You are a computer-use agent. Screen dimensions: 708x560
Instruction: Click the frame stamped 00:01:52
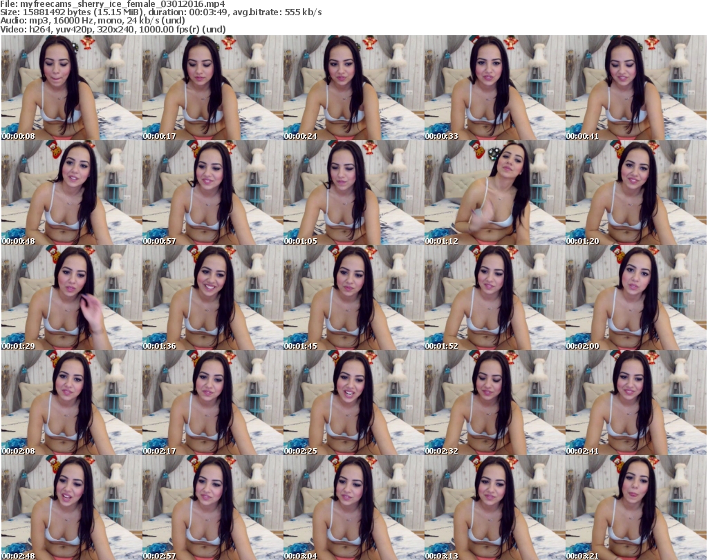(x=494, y=298)
